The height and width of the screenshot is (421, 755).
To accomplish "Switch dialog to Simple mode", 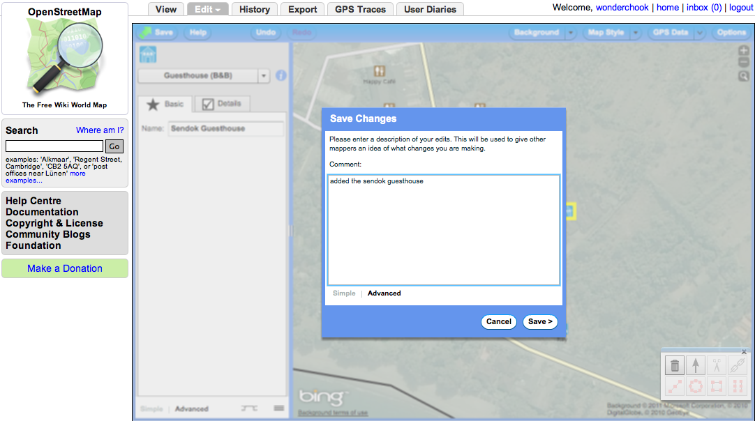I will tap(344, 293).
